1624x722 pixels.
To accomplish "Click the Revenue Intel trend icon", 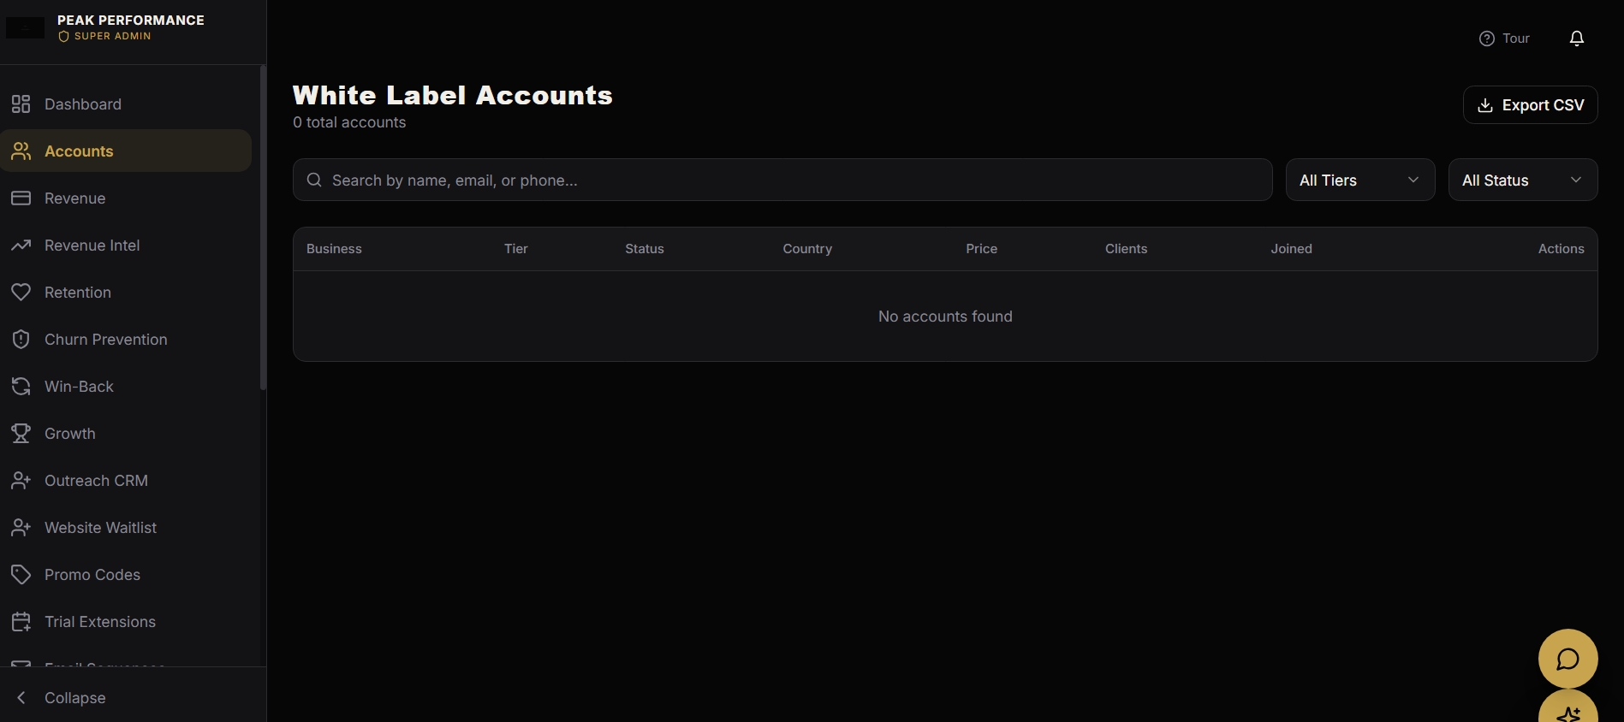I will pos(21,246).
